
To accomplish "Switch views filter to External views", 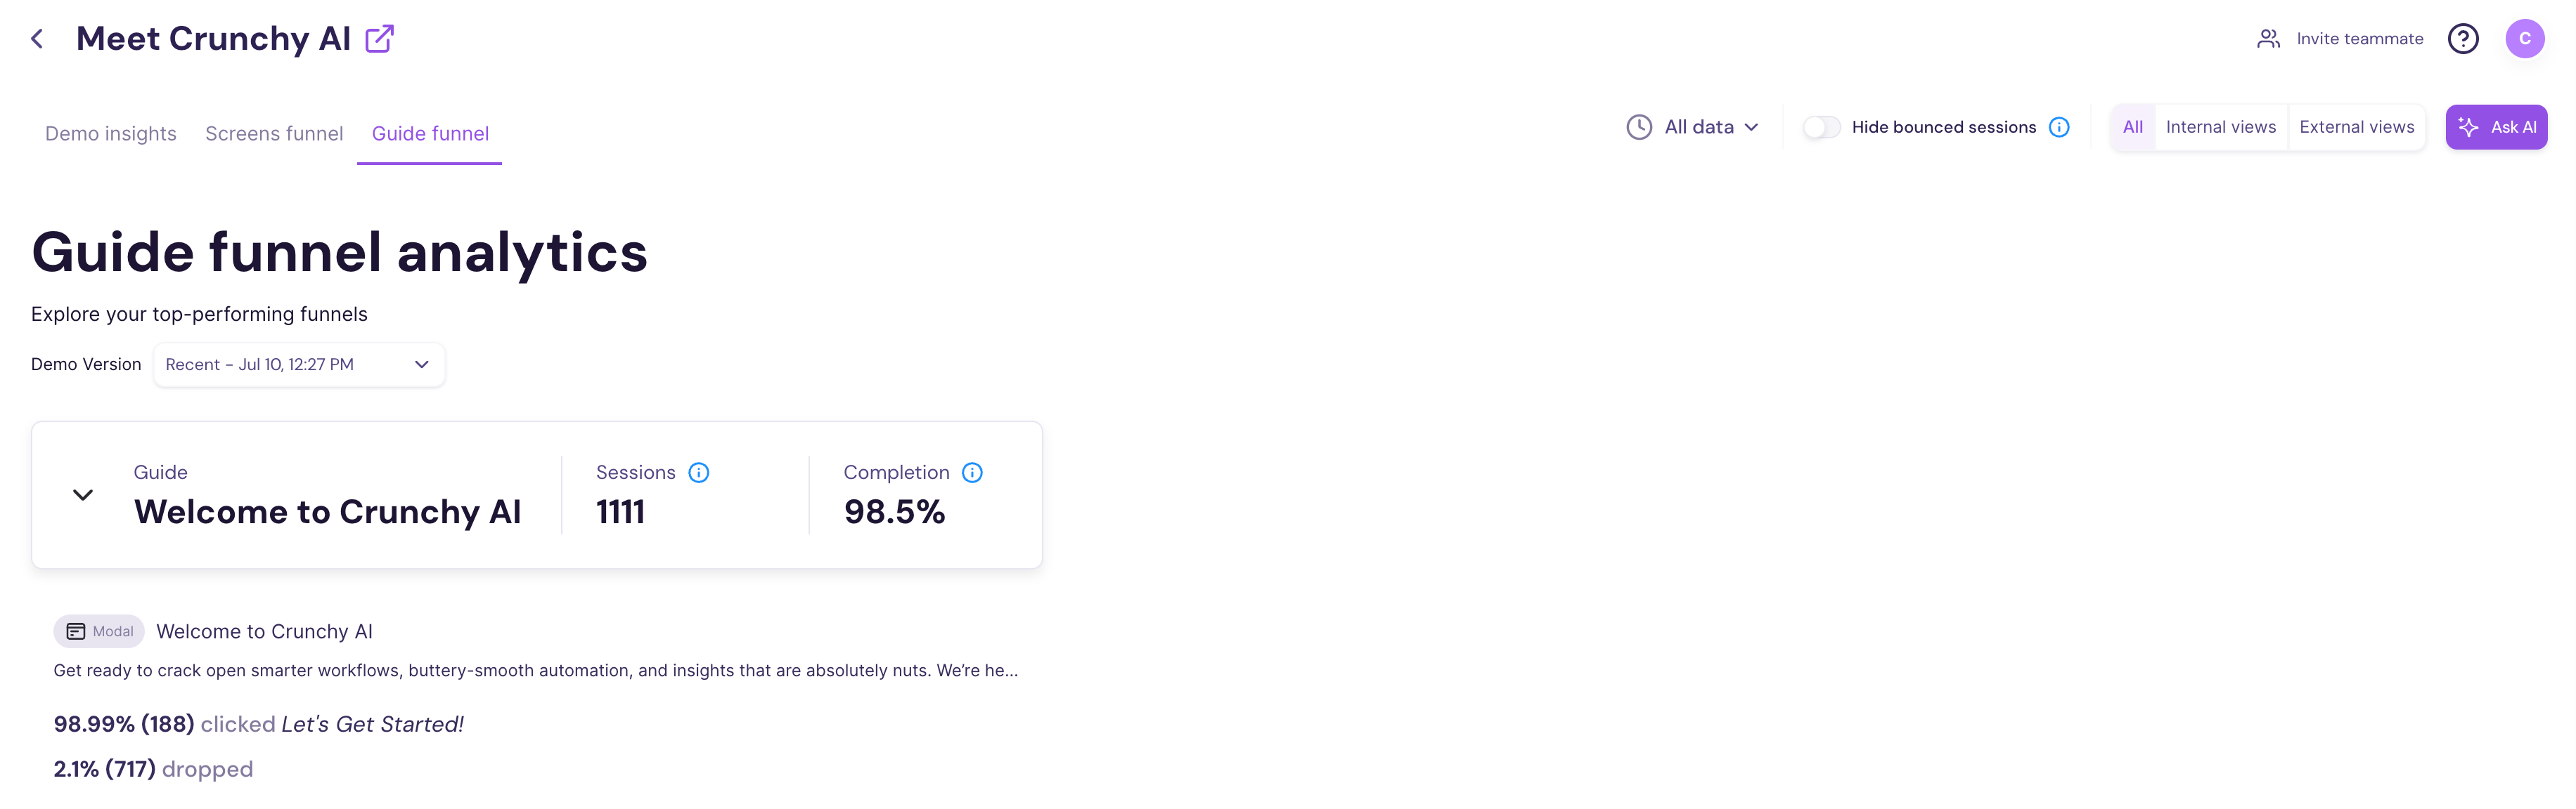I will tap(2356, 127).
